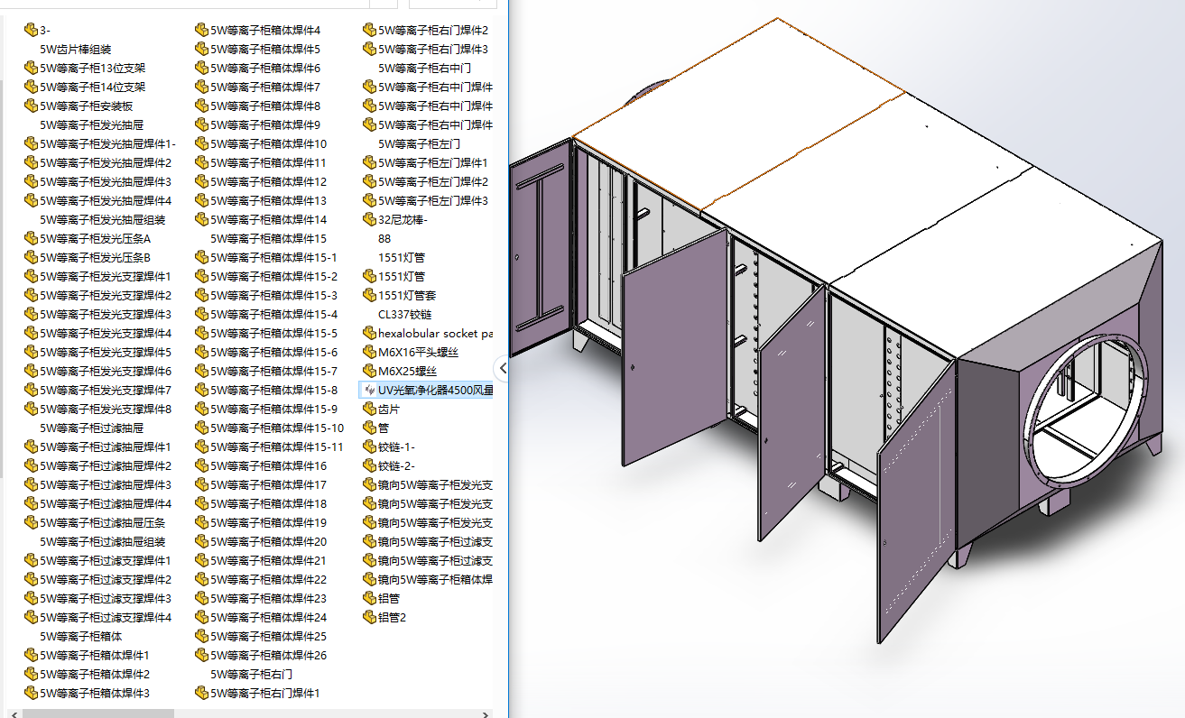
Task: Select the file name 5W等离子柜箱体焊件25
Action: [x=268, y=636]
